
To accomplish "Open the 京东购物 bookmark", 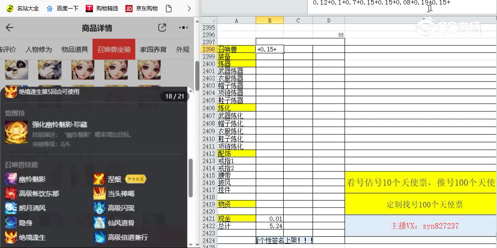I will click(141, 9).
